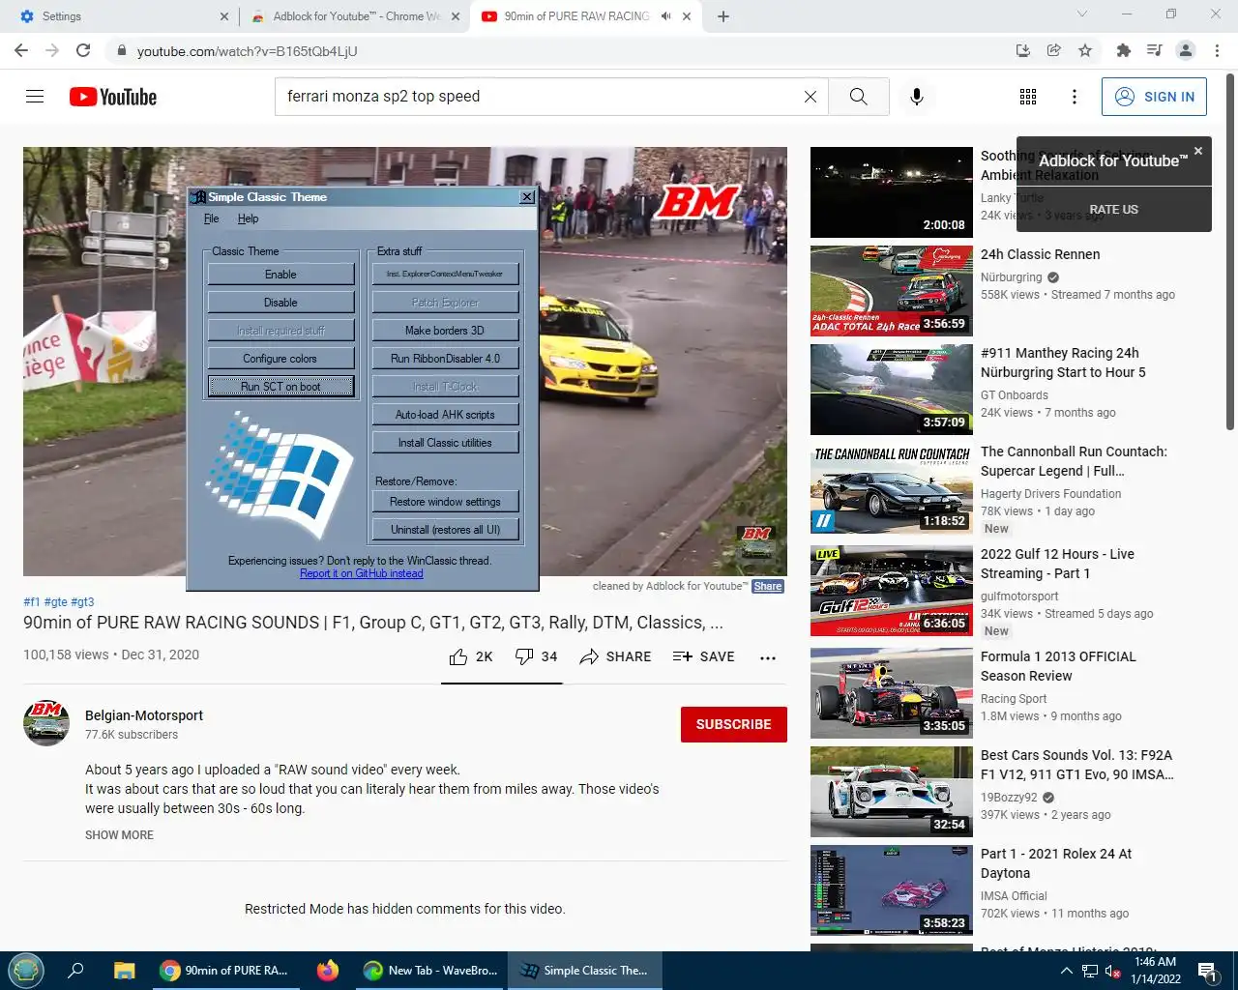The height and width of the screenshot is (990, 1238).
Task: Click RATE US in Adblock popup
Action: [x=1114, y=210]
